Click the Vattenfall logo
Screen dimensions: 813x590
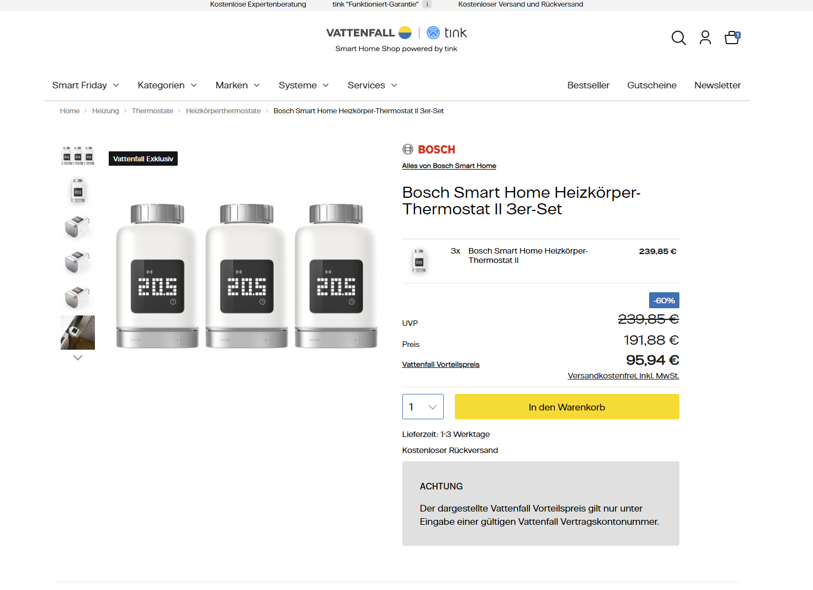click(369, 33)
